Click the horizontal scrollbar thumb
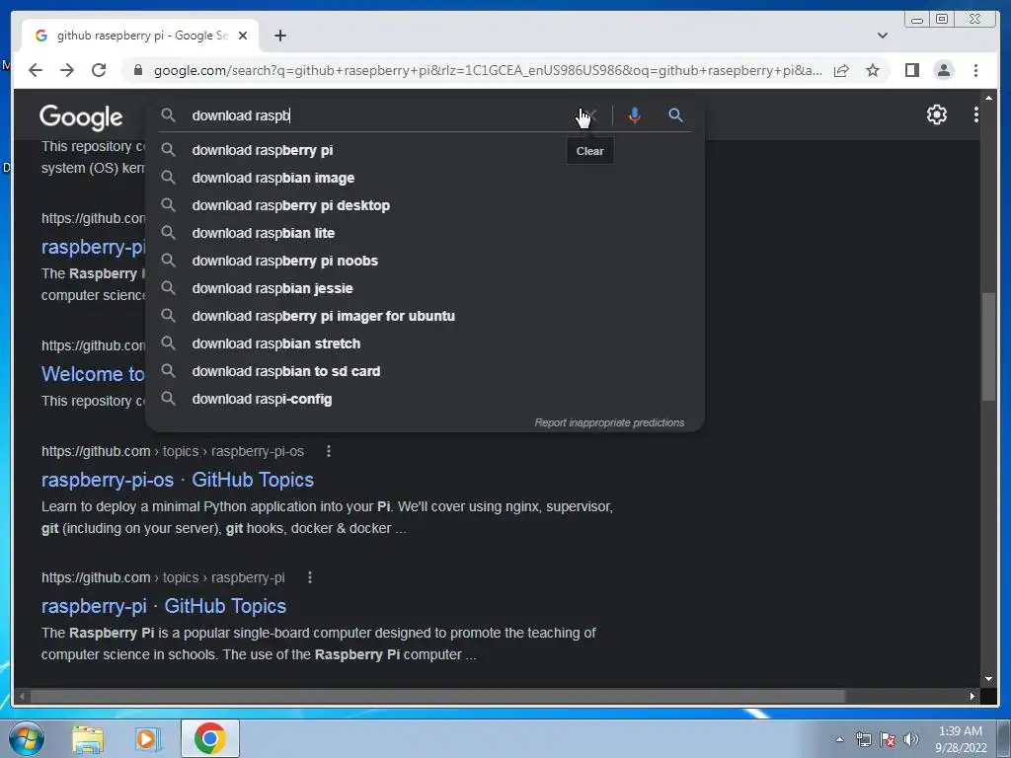 pyautogui.click(x=437, y=696)
